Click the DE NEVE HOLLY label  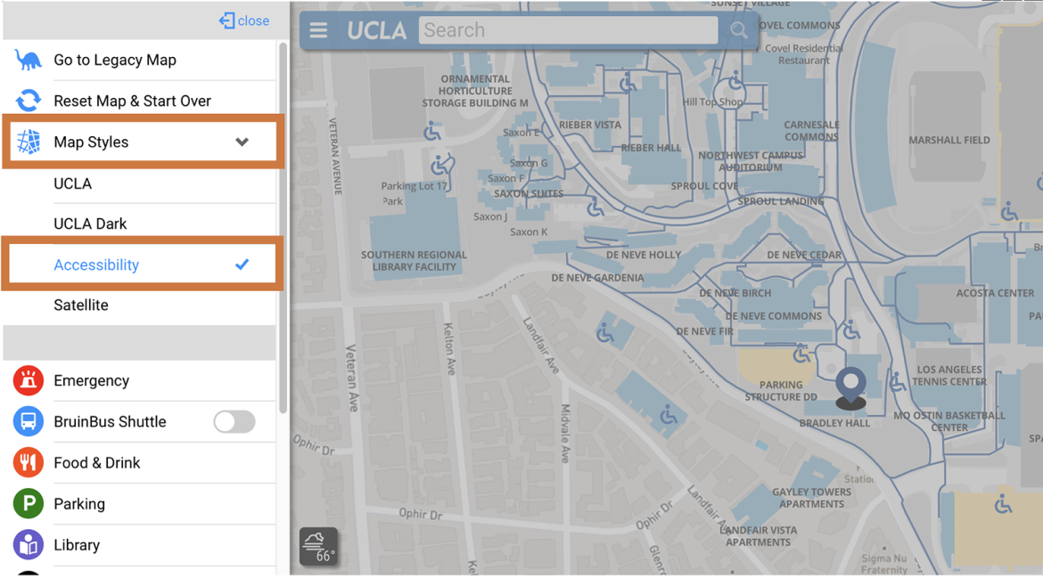point(644,255)
